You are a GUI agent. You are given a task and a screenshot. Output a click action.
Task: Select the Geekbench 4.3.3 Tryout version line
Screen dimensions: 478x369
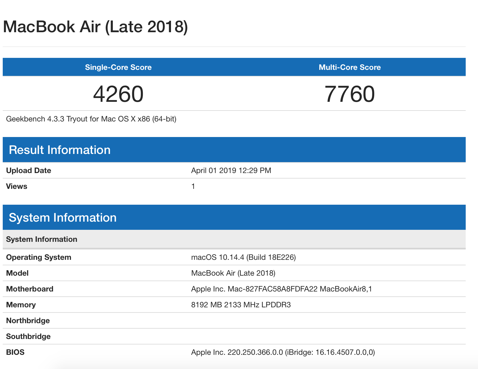91,119
